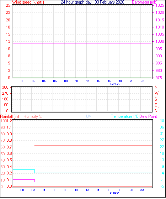Click the red wind direction line
Screen dimensions: 166x199
tap(82, 101)
